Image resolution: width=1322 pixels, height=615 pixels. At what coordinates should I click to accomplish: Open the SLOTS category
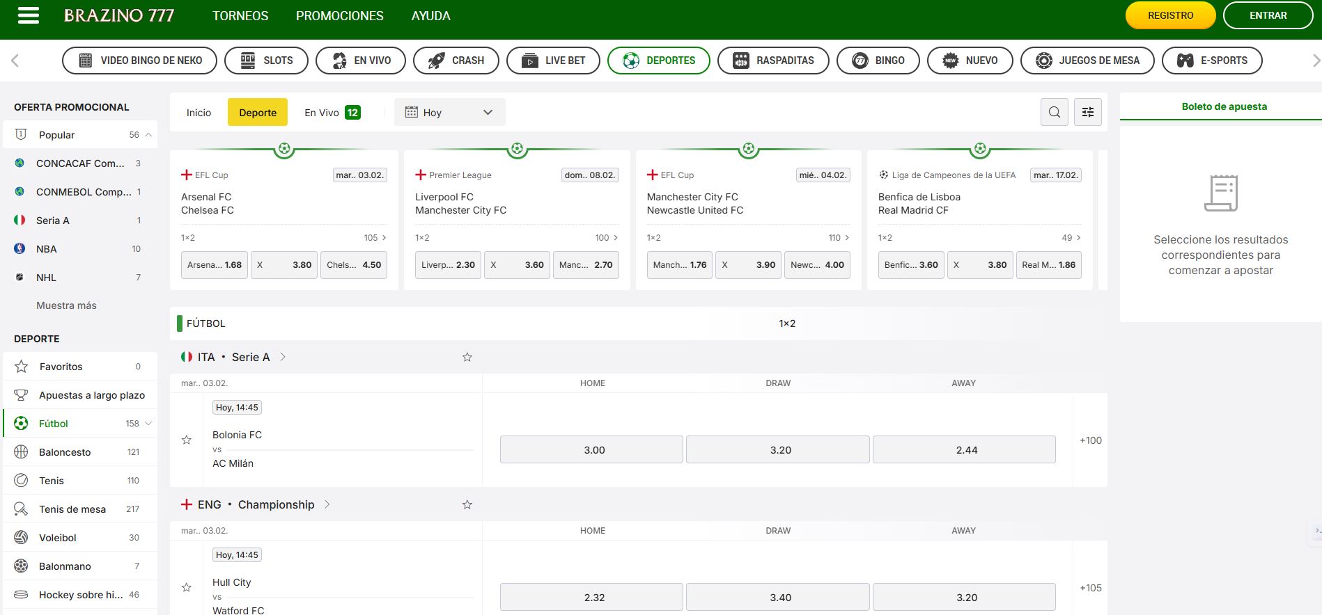coord(266,61)
